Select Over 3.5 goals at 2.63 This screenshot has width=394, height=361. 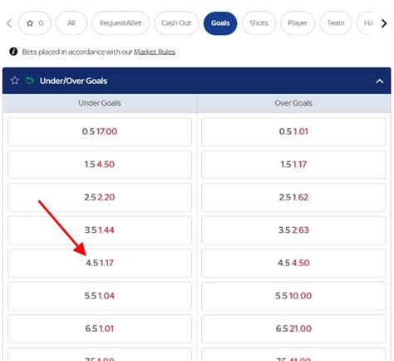pyautogui.click(x=293, y=230)
